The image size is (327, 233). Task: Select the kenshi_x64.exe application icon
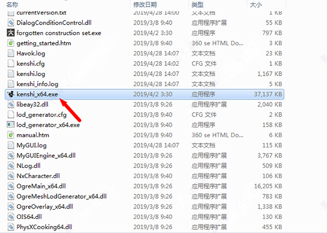[x=11, y=94]
